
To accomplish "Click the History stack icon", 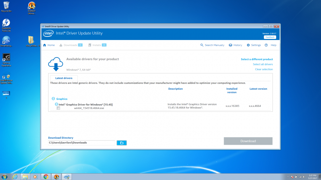I will pos(230,45).
